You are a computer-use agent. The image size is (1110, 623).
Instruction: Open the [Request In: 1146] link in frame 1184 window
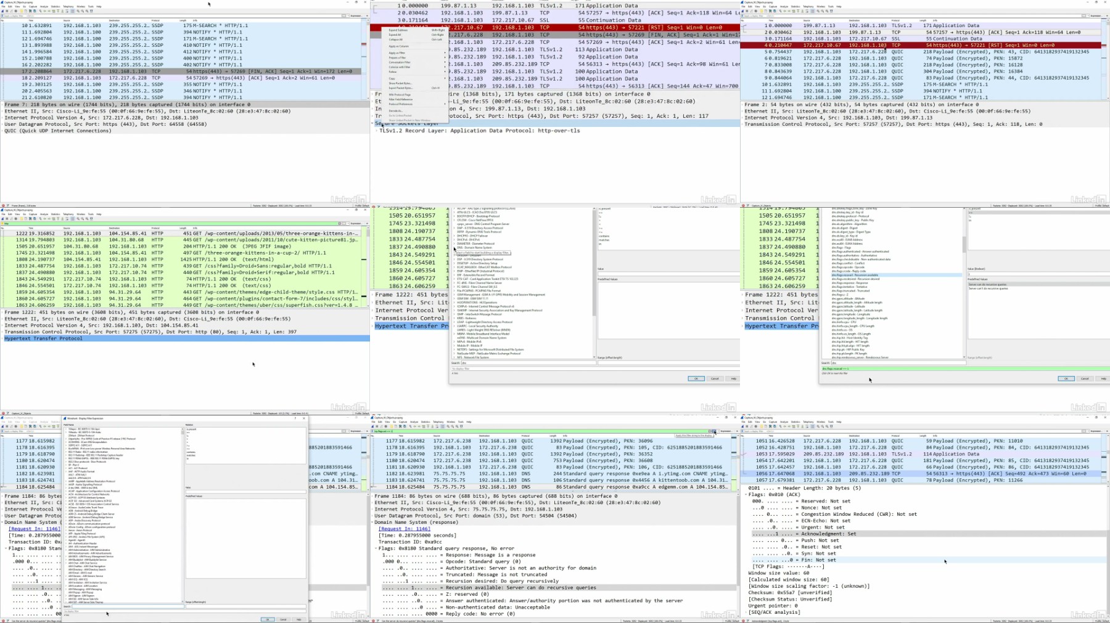(x=404, y=529)
